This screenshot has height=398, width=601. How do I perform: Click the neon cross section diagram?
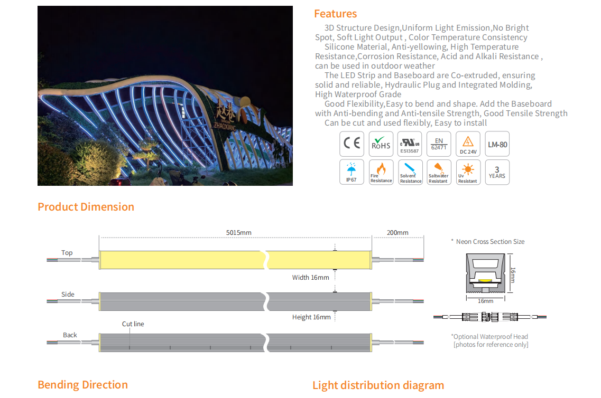point(485,273)
